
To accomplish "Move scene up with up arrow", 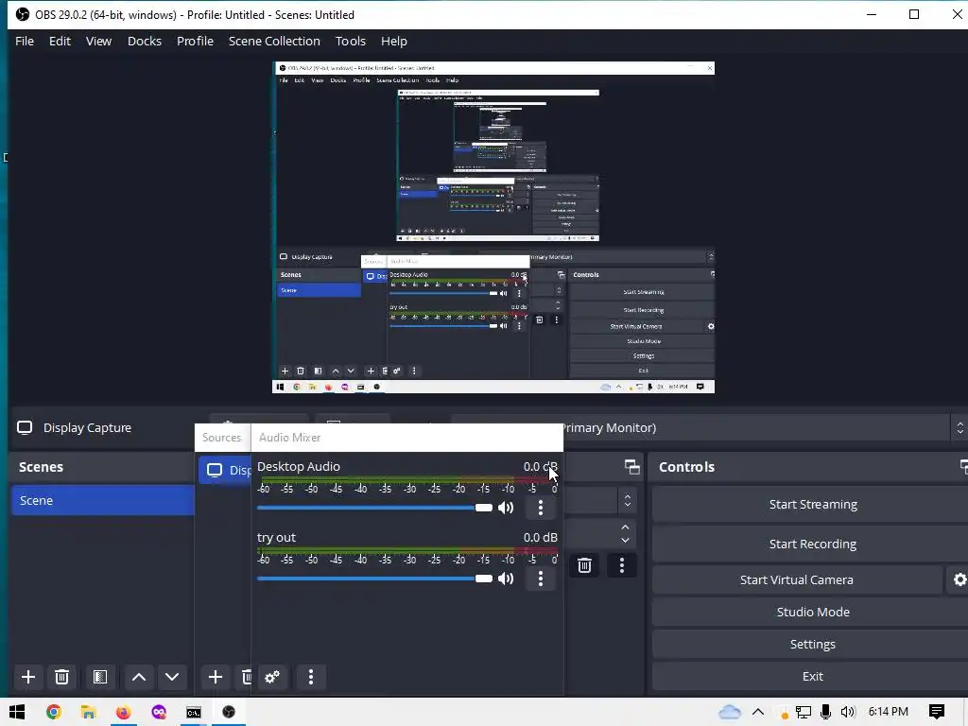I will [x=139, y=677].
